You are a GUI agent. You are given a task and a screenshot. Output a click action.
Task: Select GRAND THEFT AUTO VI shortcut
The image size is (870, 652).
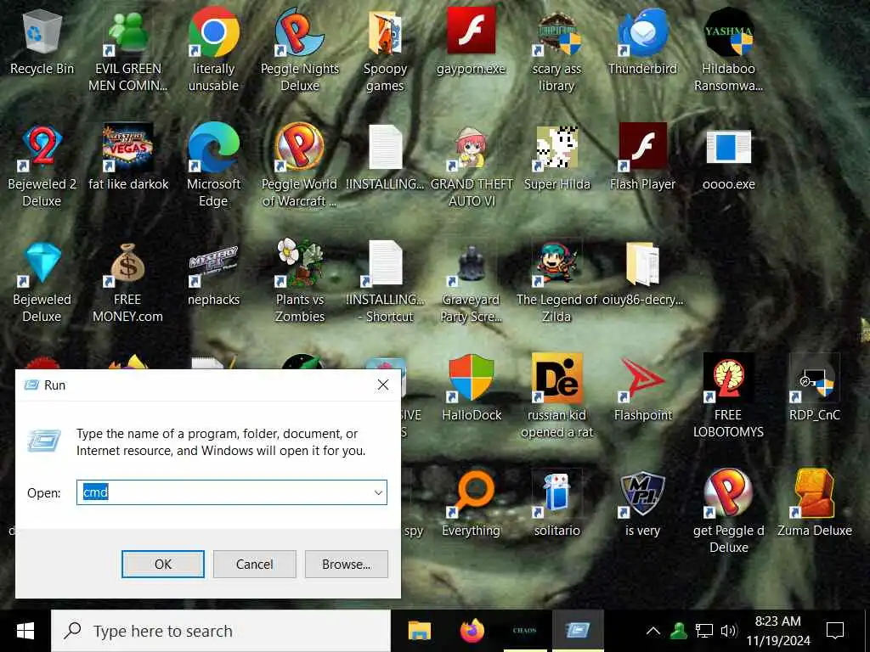(471, 149)
